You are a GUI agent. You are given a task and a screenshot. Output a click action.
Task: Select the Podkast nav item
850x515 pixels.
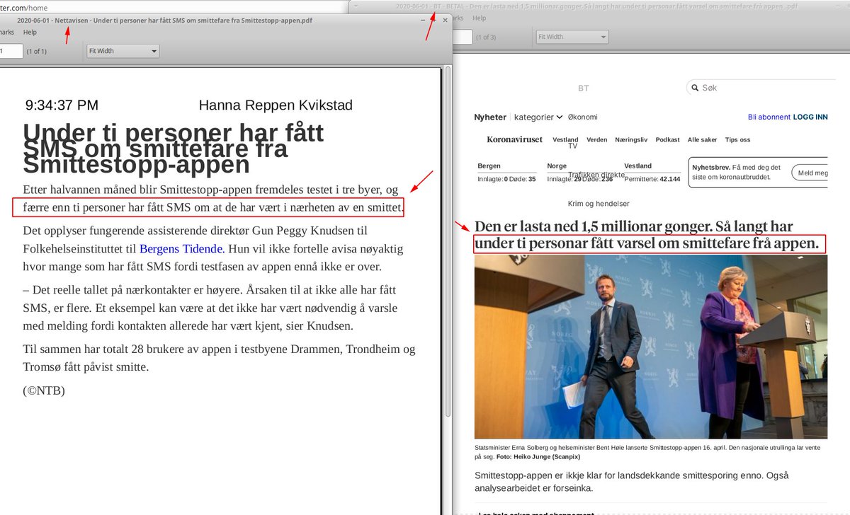click(x=667, y=139)
